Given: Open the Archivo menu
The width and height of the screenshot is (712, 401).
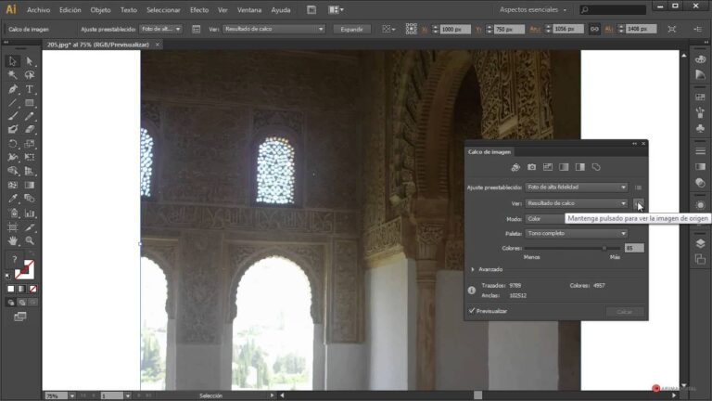Looking at the screenshot, I should point(39,9).
